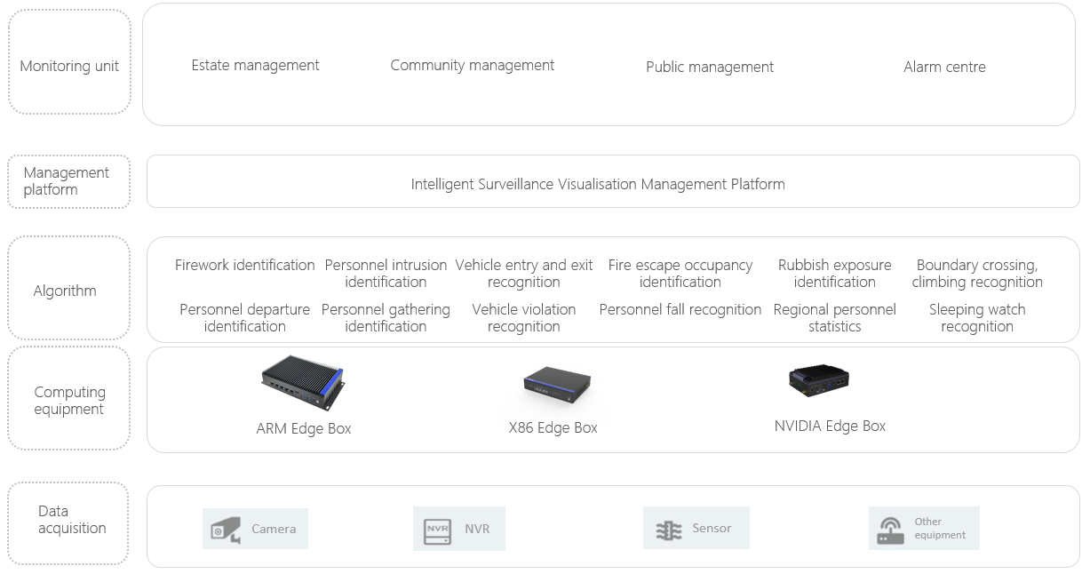Select the Monitoring unit category box
1090x574 pixels.
pyautogui.click(x=69, y=62)
